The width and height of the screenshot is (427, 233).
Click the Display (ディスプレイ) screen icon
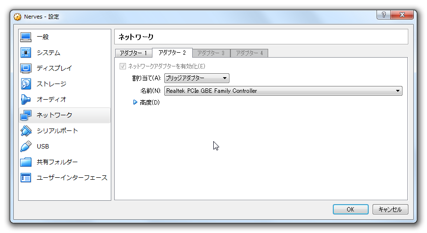(26, 68)
